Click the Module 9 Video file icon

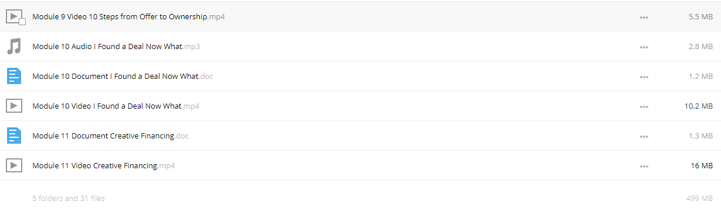(x=14, y=16)
